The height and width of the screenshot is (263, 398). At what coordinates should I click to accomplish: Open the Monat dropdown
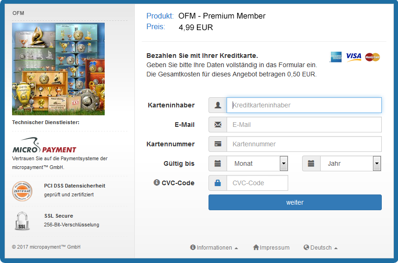[258, 163]
